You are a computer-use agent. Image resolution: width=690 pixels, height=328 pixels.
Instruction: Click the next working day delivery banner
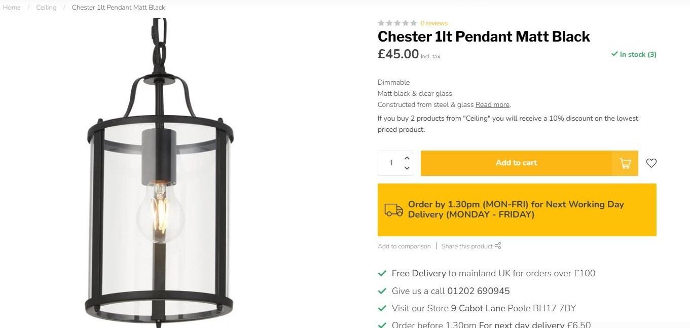pyautogui.click(x=517, y=209)
